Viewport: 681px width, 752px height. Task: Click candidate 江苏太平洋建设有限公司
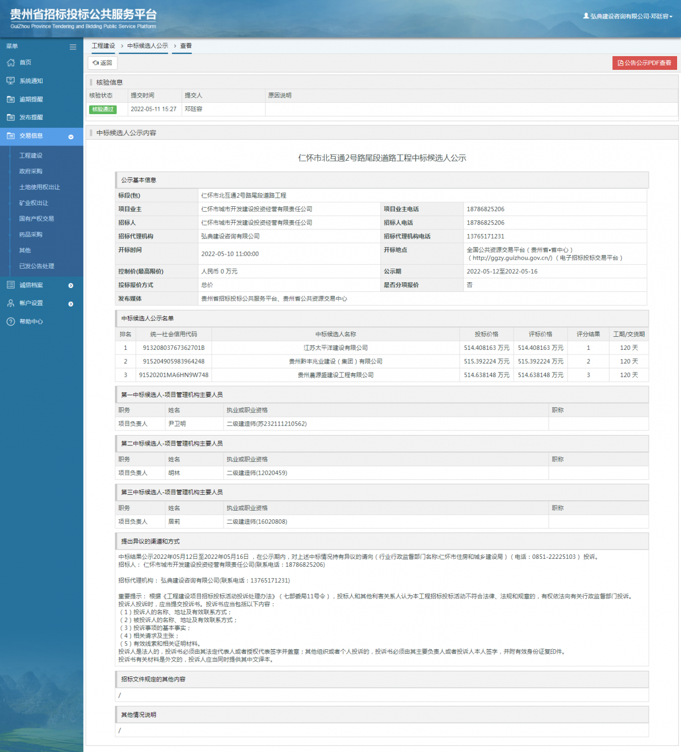point(335,348)
